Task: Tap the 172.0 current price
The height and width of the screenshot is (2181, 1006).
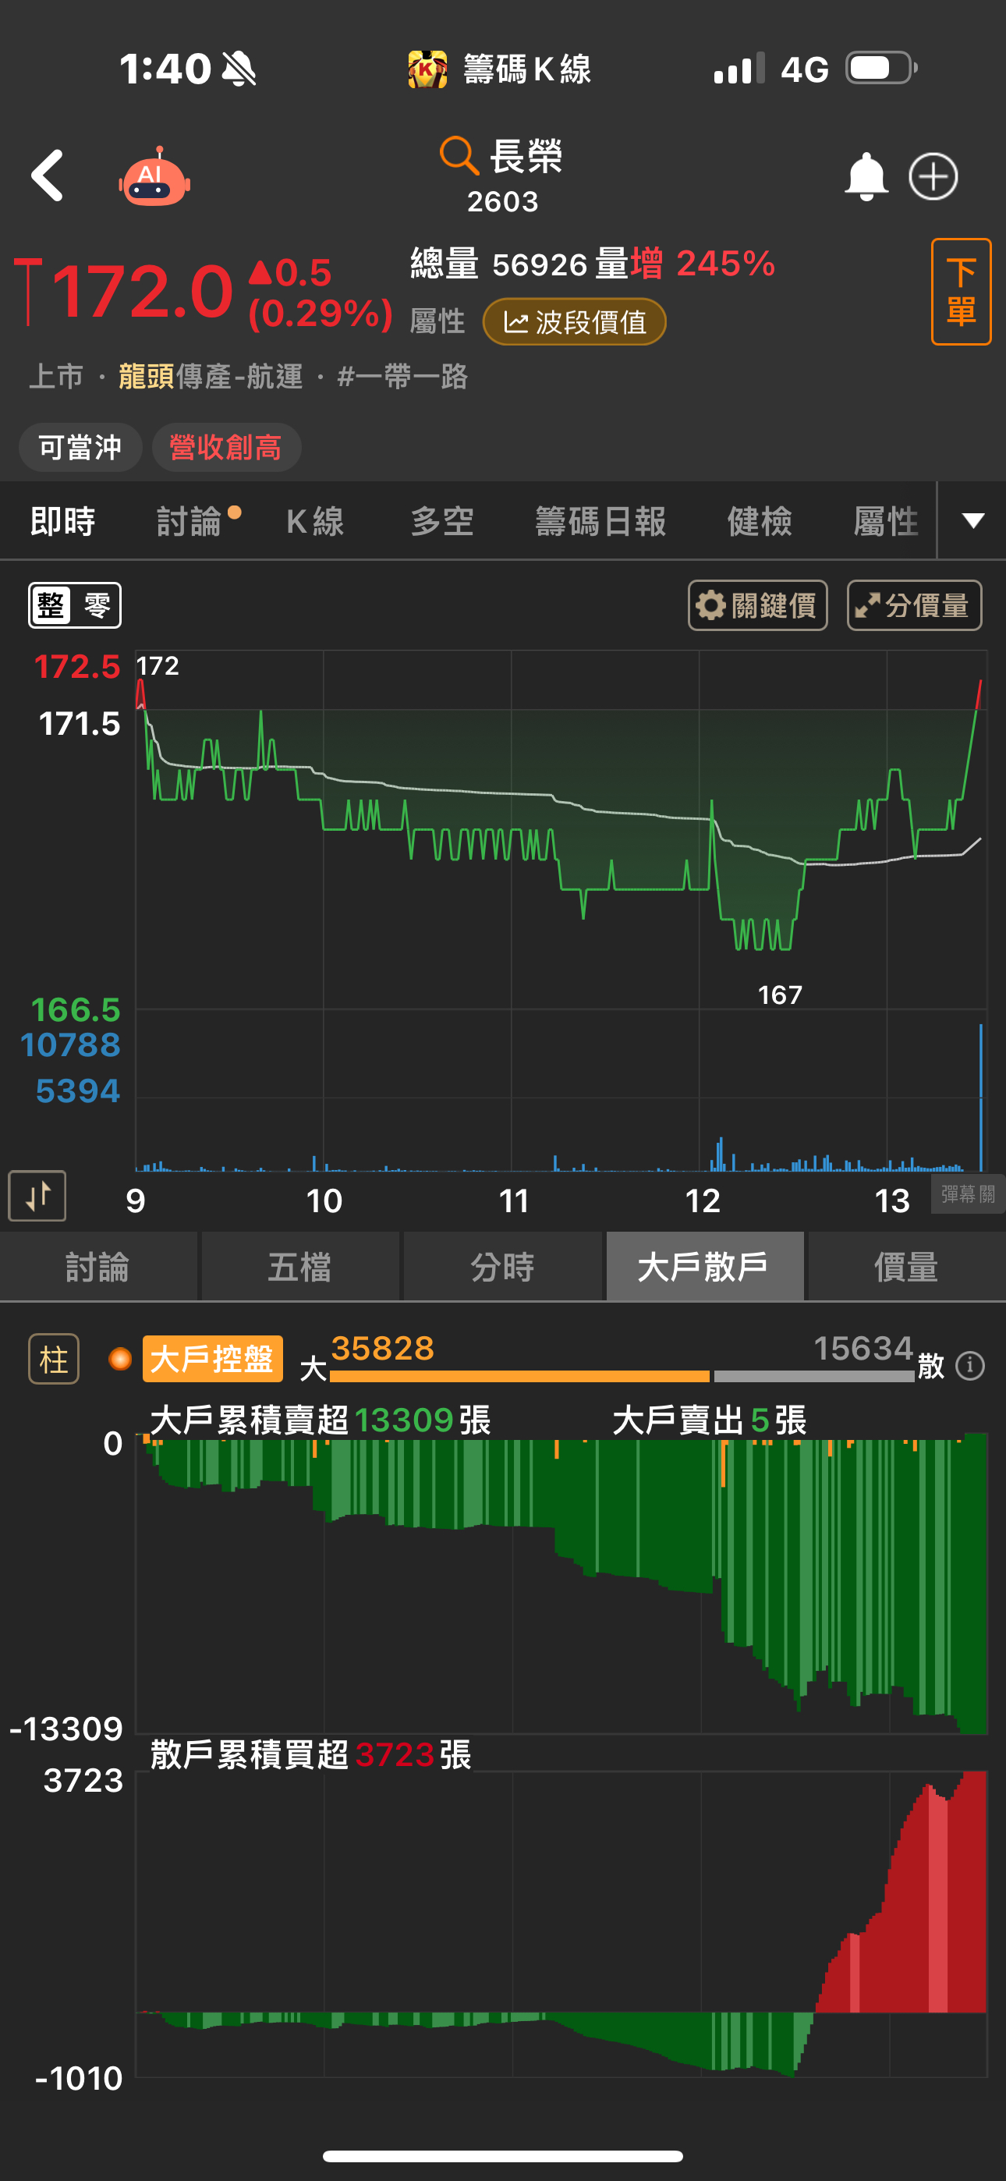Action: click(142, 291)
